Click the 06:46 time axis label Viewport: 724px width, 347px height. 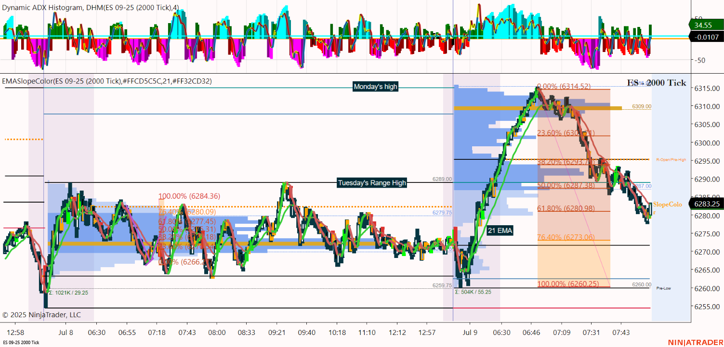point(532,333)
